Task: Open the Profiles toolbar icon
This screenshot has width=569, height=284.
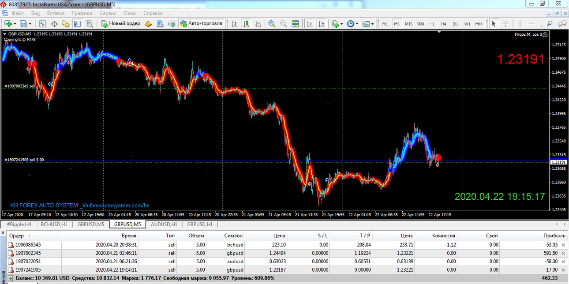Action: click(x=23, y=24)
